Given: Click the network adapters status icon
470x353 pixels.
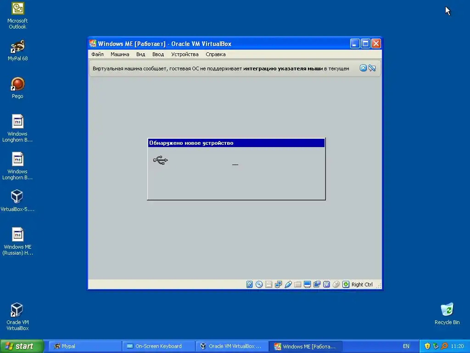Looking at the screenshot, I should [x=279, y=284].
